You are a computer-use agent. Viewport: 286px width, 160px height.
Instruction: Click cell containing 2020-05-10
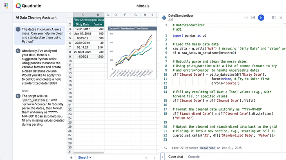point(83,43)
